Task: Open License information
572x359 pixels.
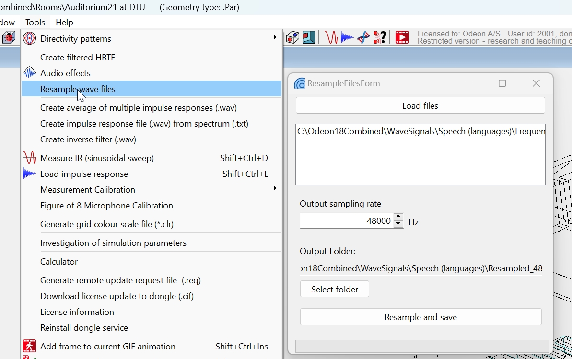Action: point(152,312)
